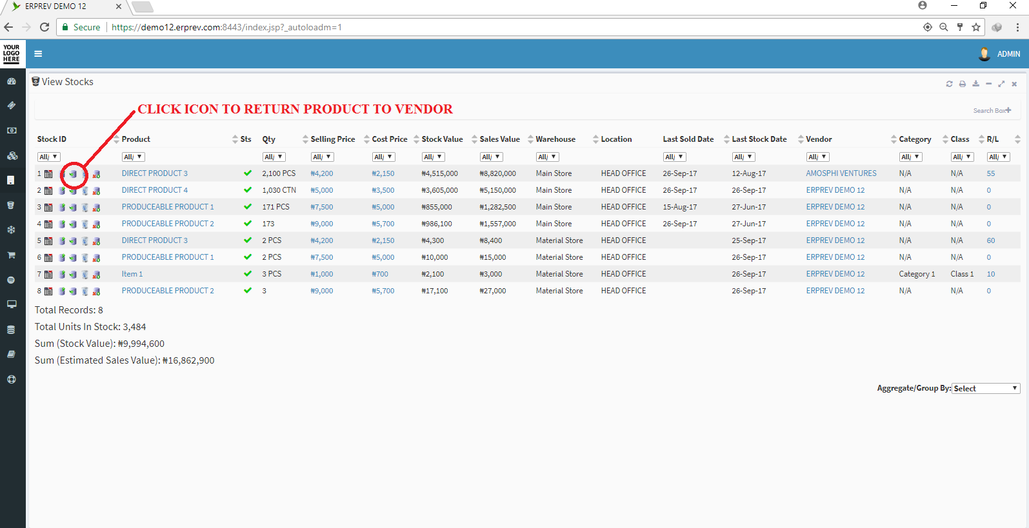The width and height of the screenshot is (1029, 528).
Task: Open DIRECT PRODUCT 4 product link
Action: [x=155, y=190]
